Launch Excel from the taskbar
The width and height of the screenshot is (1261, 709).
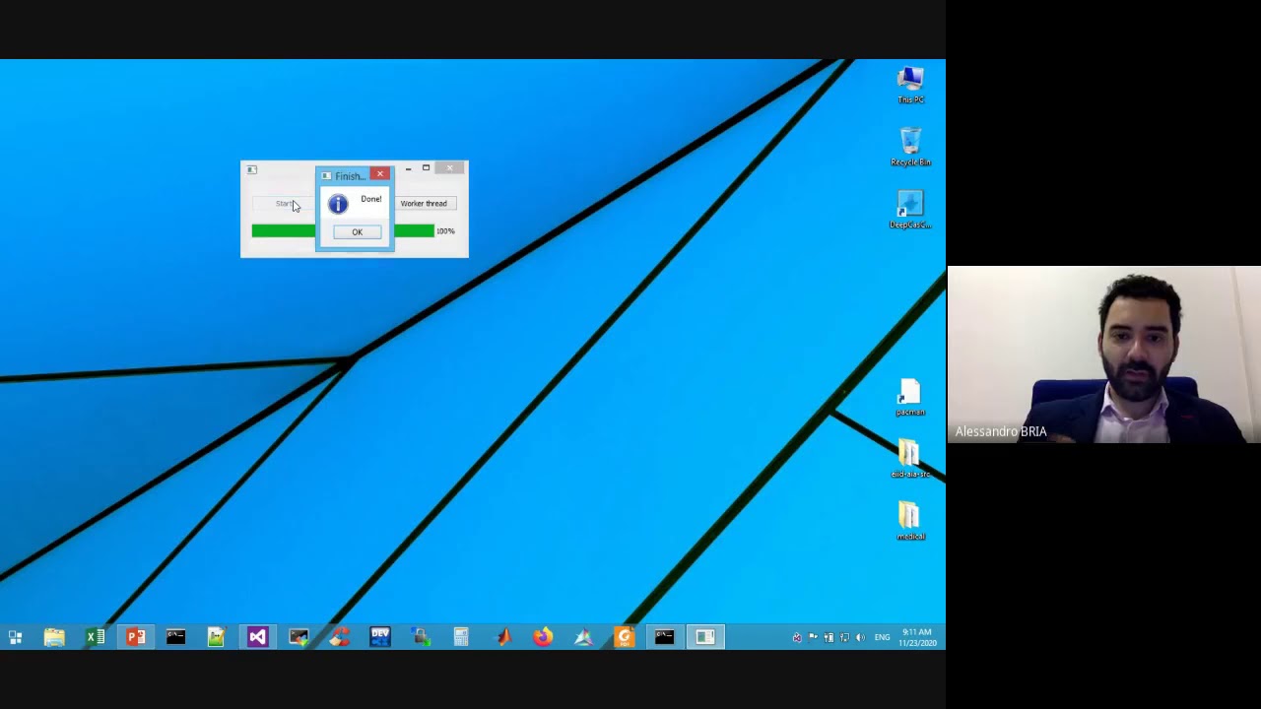pyautogui.click(x=95, y=638)
